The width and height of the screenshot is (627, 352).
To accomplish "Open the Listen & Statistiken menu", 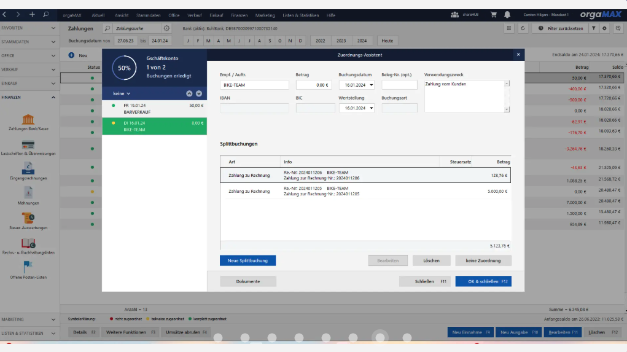I will 301,15.
